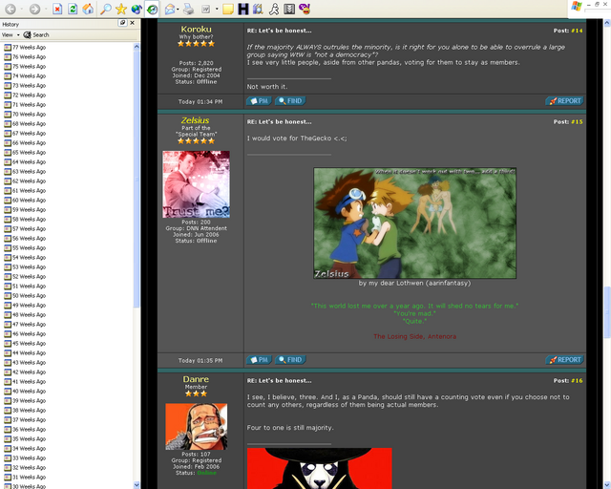The image size is (611, 489).
Task: Open Yahoo Messenger smiley icon
Action: click(x=305, y=9)
